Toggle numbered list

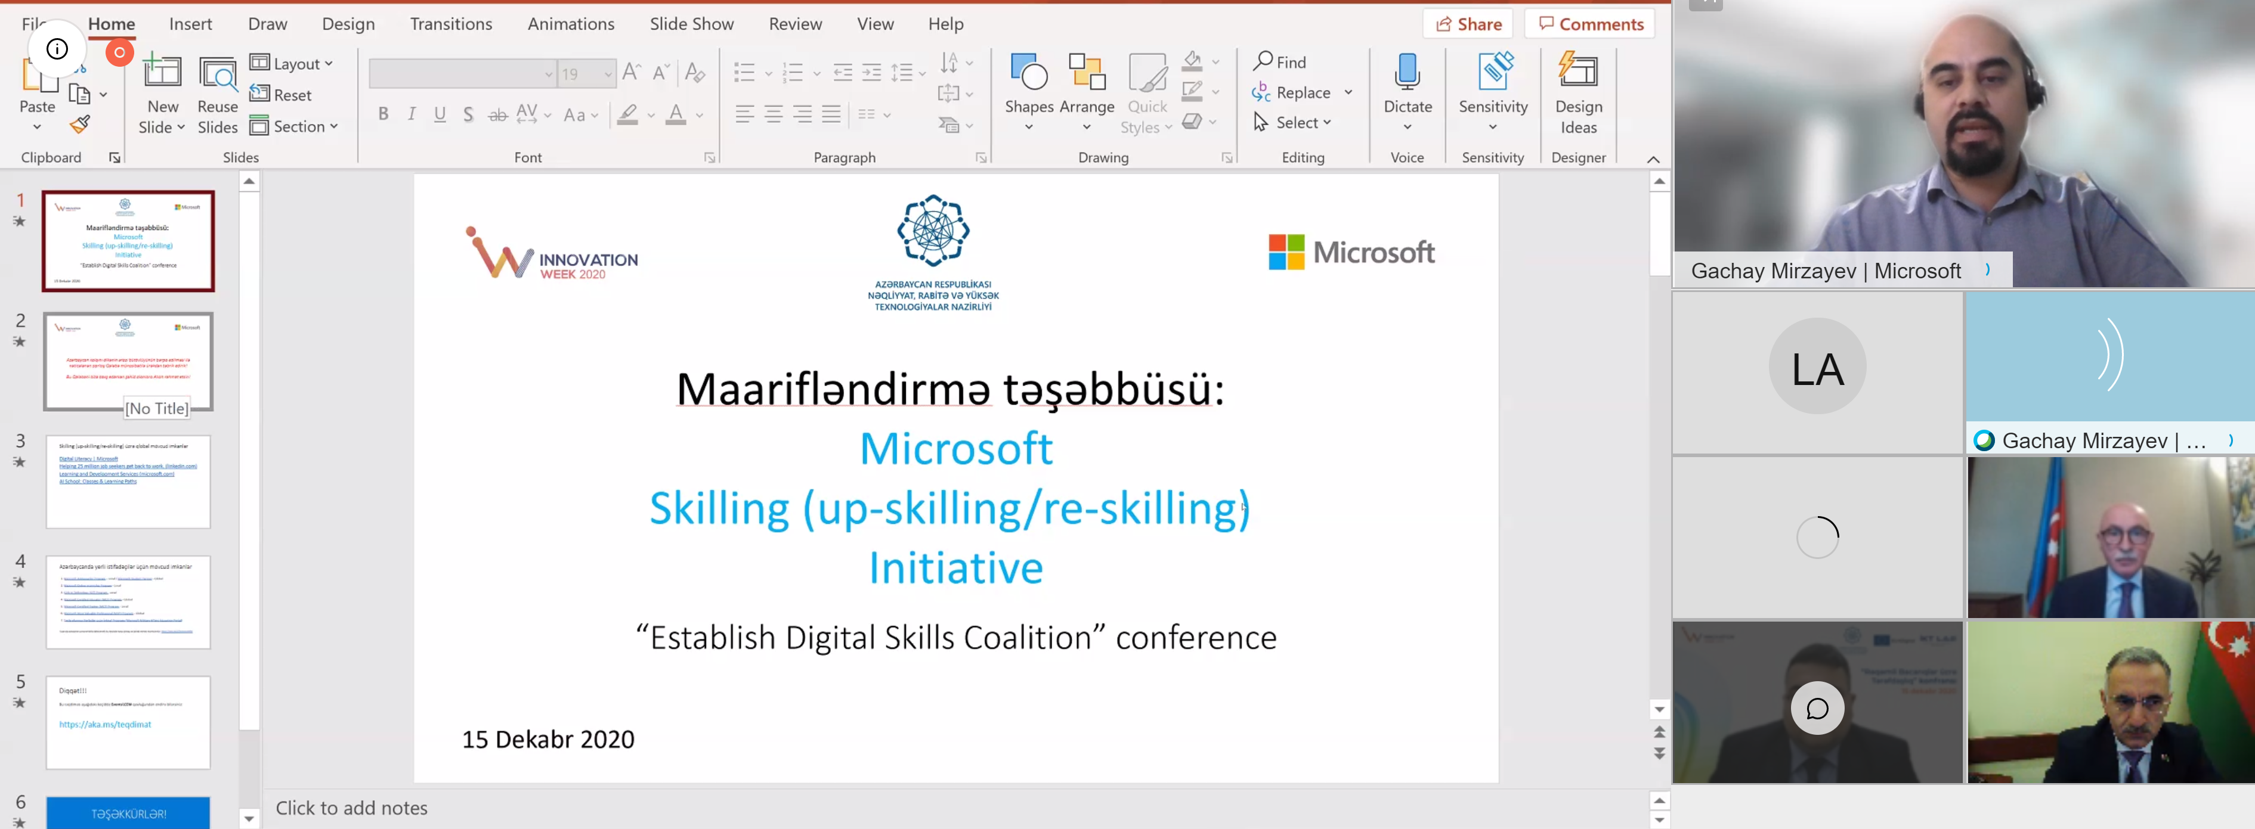(x=793, y=73)
